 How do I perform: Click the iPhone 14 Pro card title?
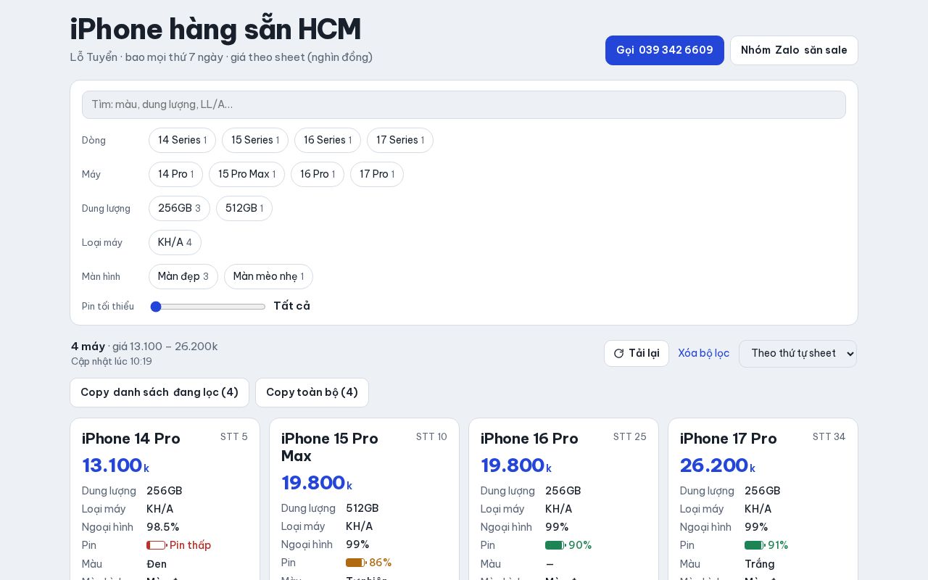[x=131, y=439]
